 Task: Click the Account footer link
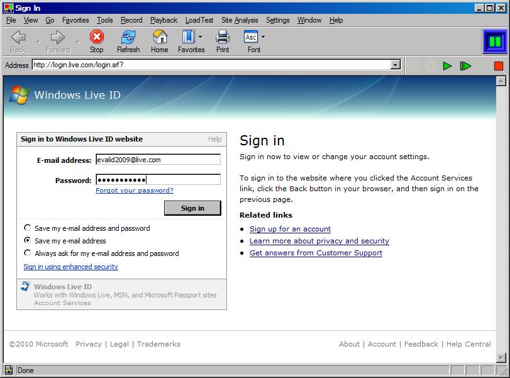[x=382, y=344]
